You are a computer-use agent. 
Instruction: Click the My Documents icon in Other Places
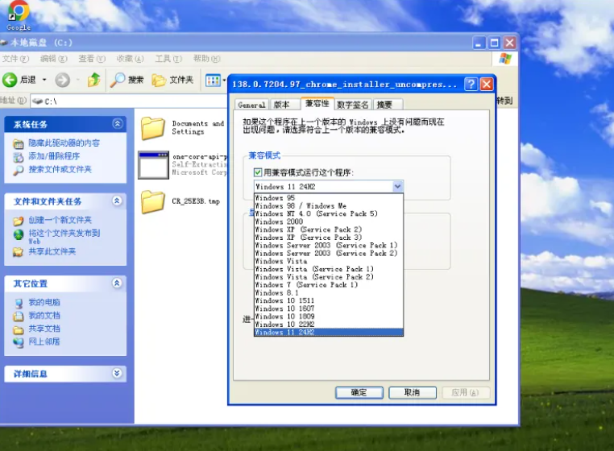click(x=19, y=316)
